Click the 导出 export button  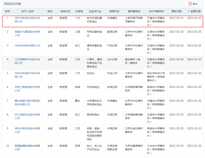pyautogui.click(x=193, y=4)
